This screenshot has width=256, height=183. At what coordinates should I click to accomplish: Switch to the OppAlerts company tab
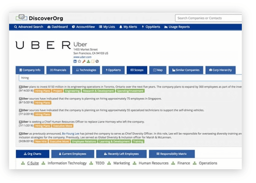[x=113, y=70]
